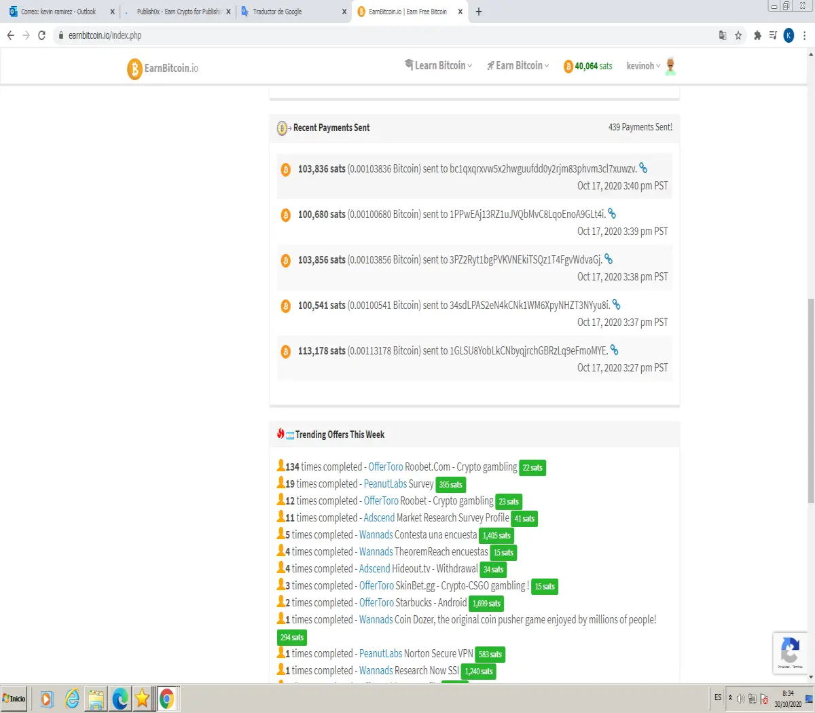Click the Trending Offers This Week heading
815x713 pixels.
[340, 435]
